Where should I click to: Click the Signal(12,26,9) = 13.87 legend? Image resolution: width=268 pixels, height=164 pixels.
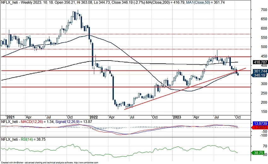[74, 122]
